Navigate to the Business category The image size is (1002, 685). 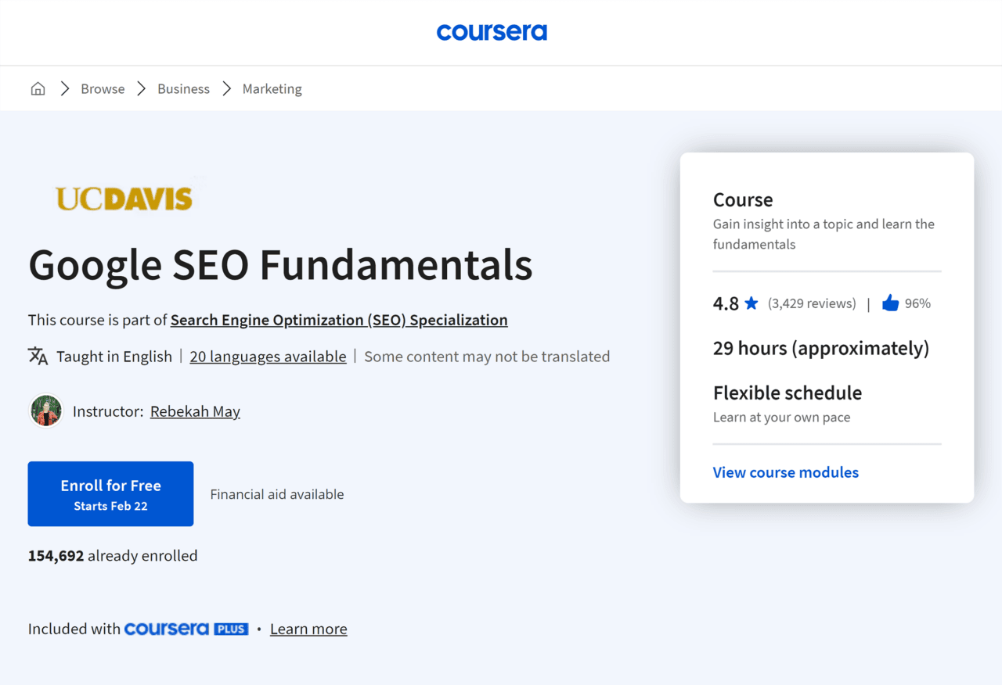point(183,88)
